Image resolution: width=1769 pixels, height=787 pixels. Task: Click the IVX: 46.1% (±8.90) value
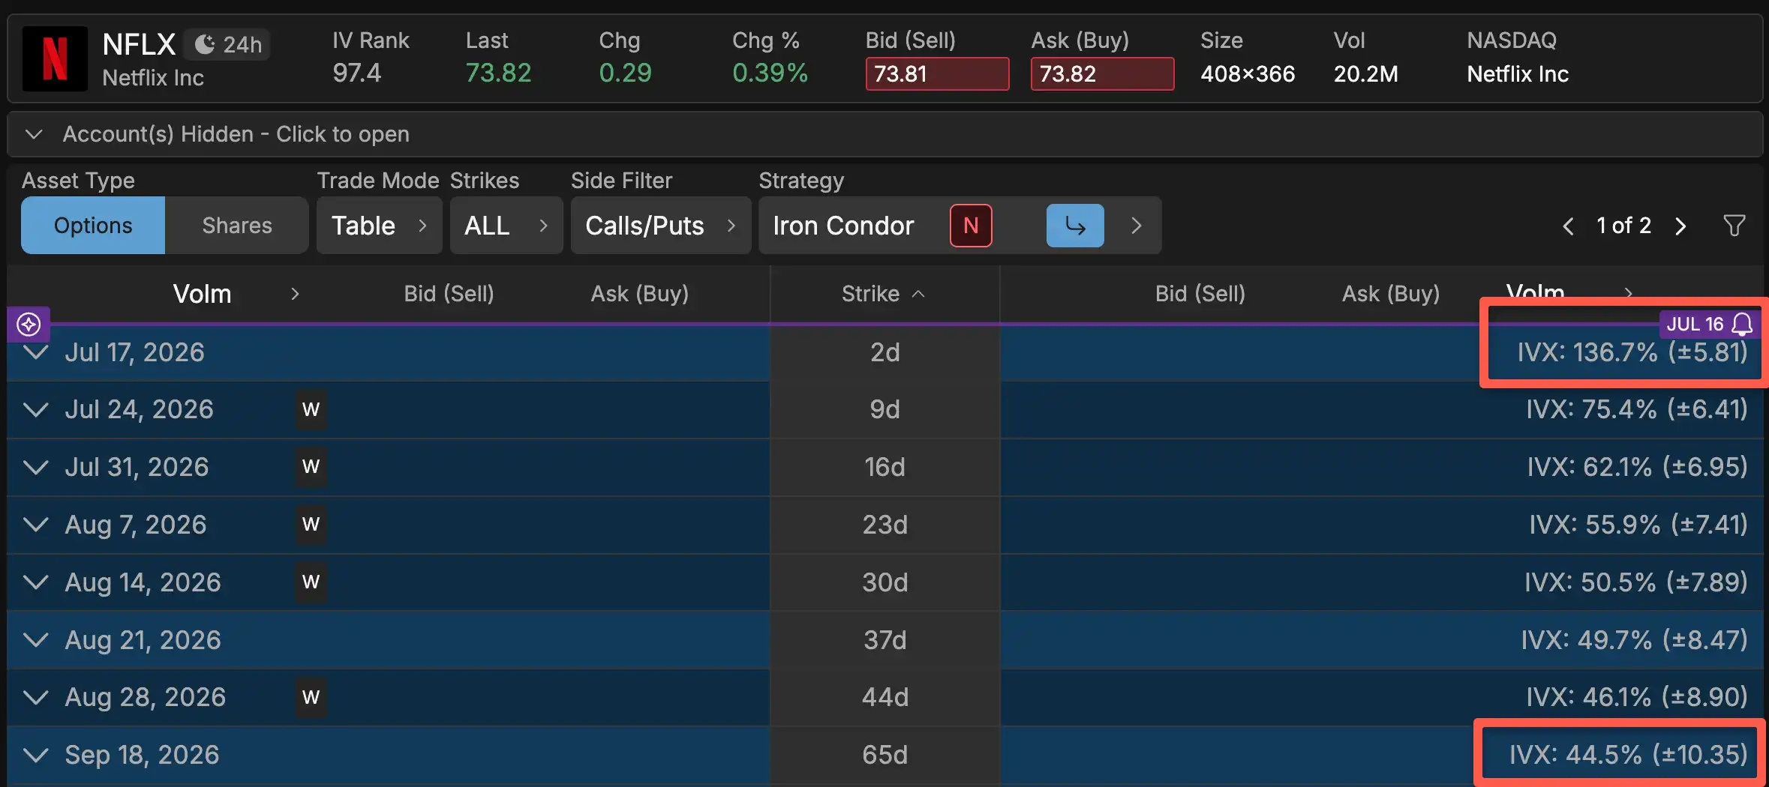point(1637,697)
